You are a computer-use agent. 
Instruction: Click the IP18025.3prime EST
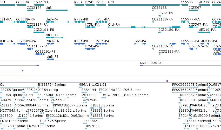(x=96, y=108)
